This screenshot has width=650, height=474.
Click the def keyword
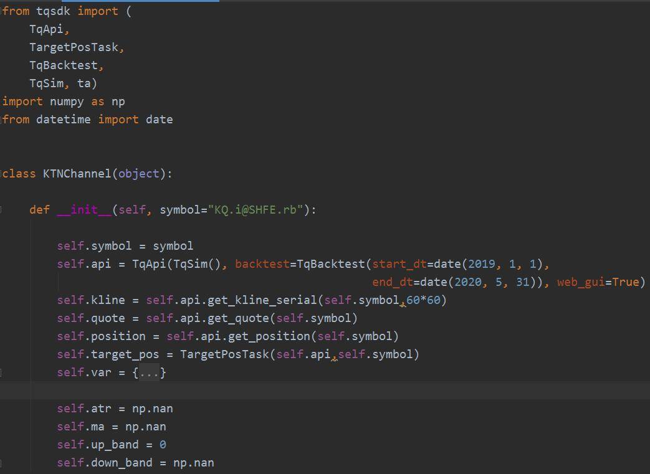point(39,210)
